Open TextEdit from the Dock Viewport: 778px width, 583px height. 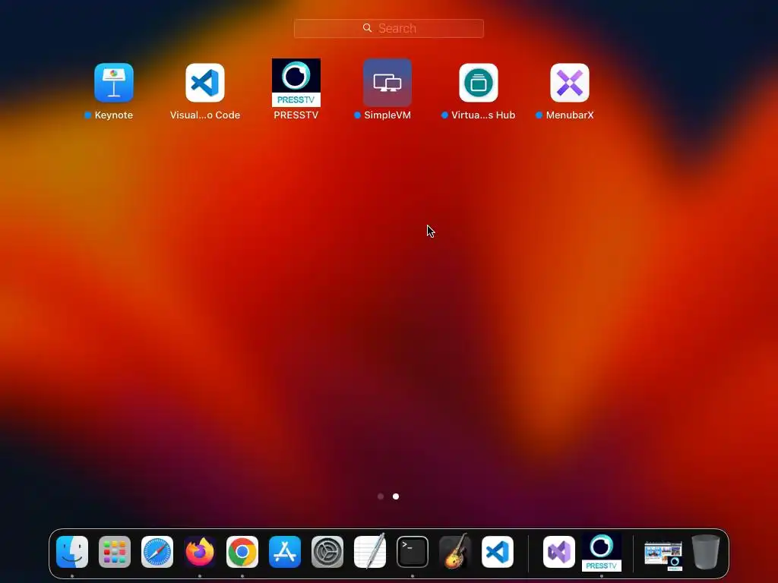click(370, 552)
